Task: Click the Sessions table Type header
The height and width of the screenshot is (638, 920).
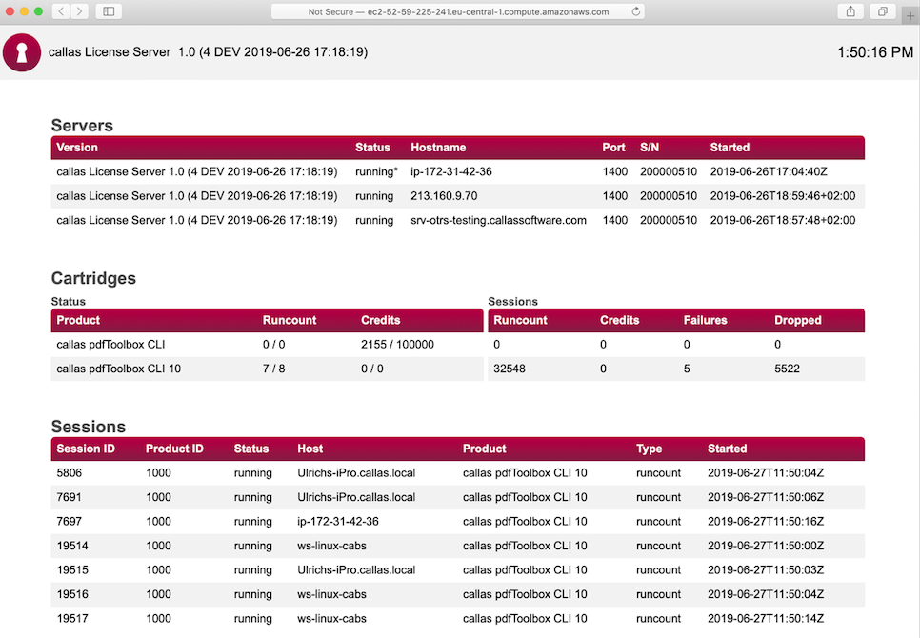Action: (649, 449)
